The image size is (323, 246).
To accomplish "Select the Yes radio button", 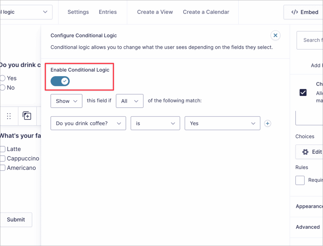I will 3,78.
